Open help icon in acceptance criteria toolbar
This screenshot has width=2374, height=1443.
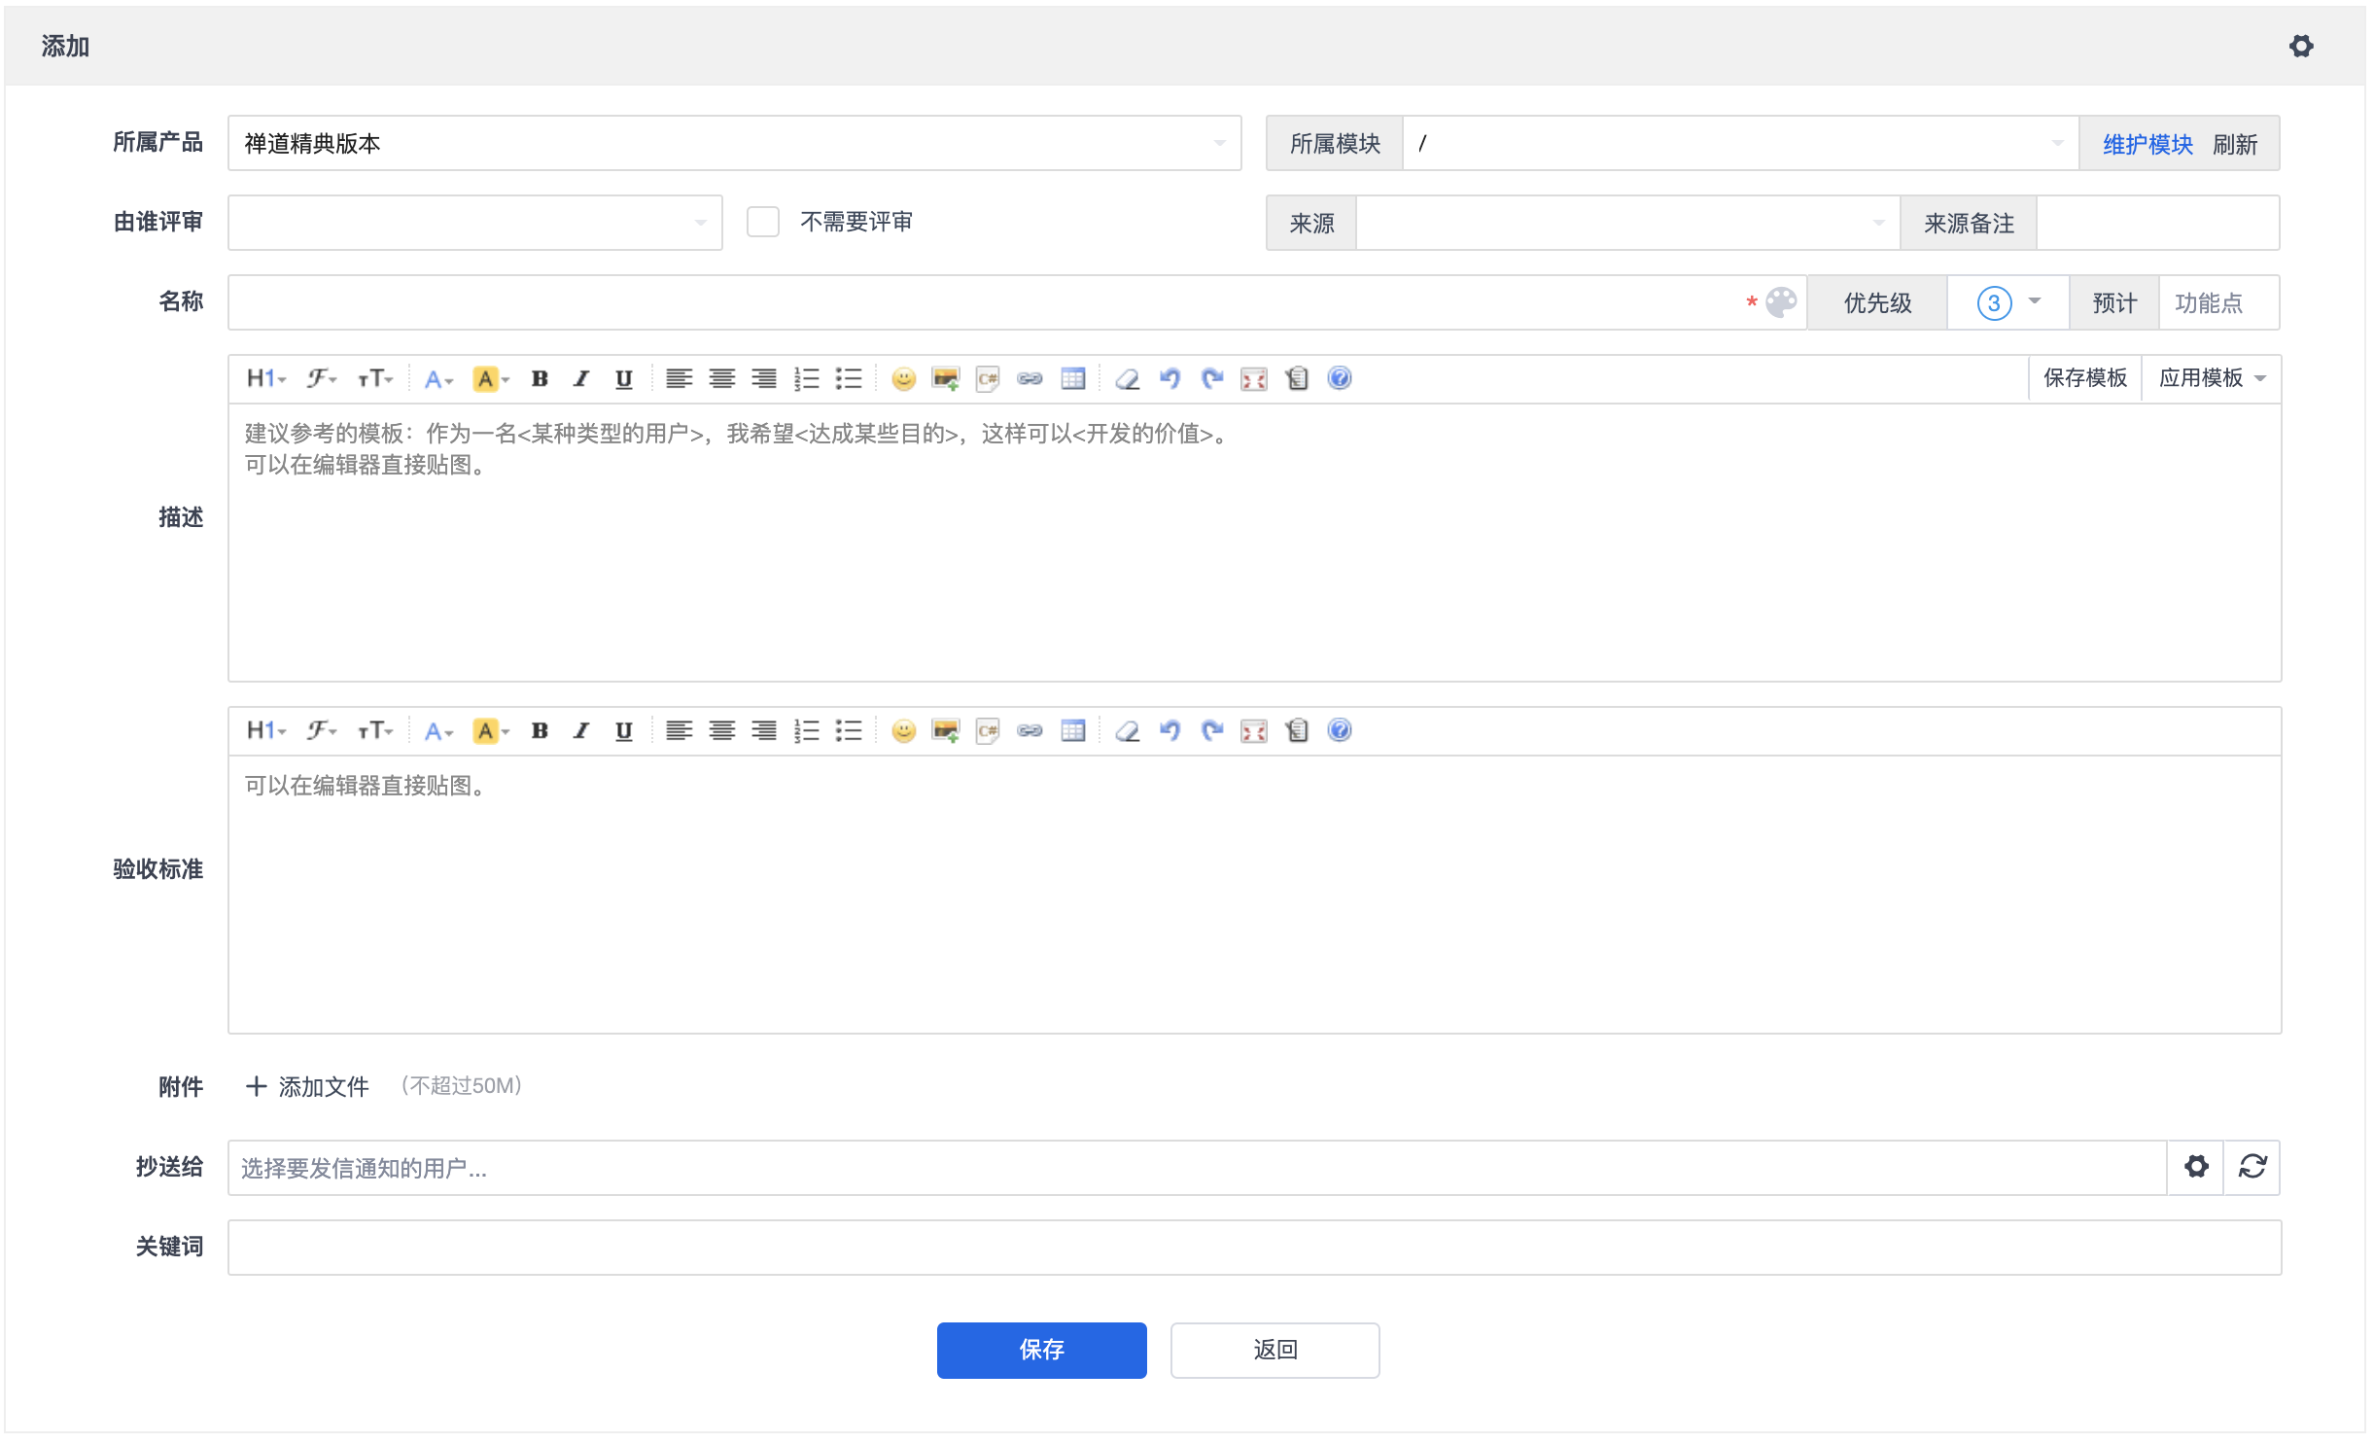pyautogui.click(x=1339, y=731)
